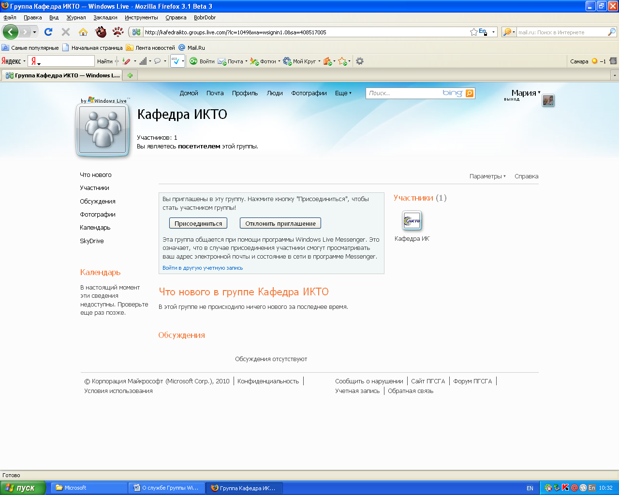Click the Yandex toolbar orange folder icon
The height and width of the screenshot is (495, 619).
click(x=327, y=61)
